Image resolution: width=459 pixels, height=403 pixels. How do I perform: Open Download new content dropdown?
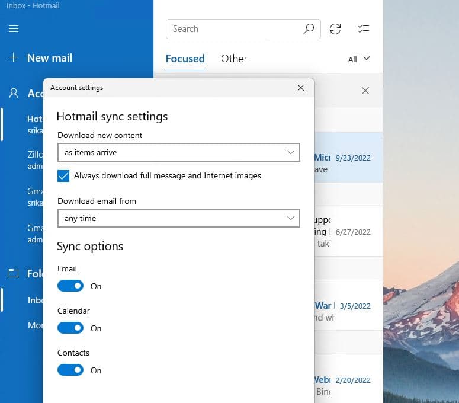point(179,152)
